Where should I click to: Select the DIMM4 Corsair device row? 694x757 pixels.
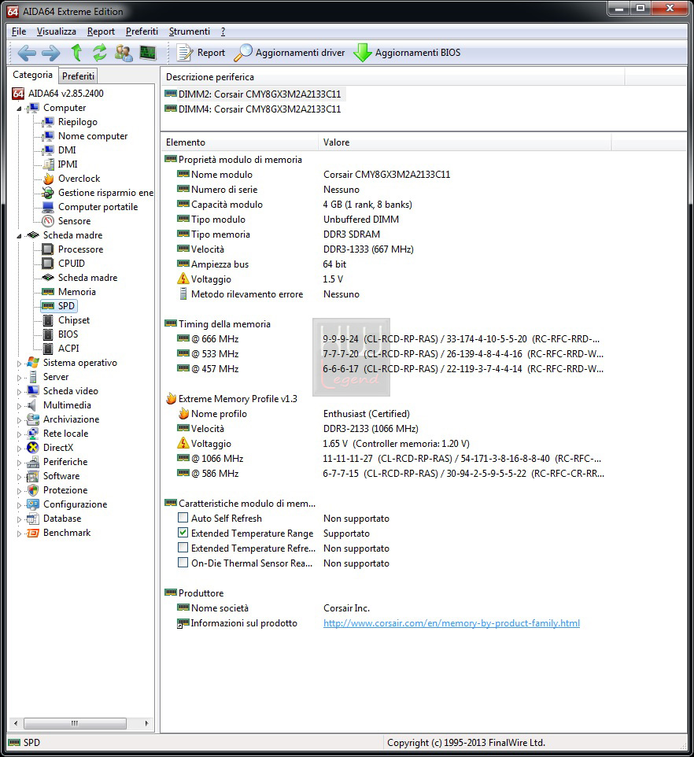point(253,109)
